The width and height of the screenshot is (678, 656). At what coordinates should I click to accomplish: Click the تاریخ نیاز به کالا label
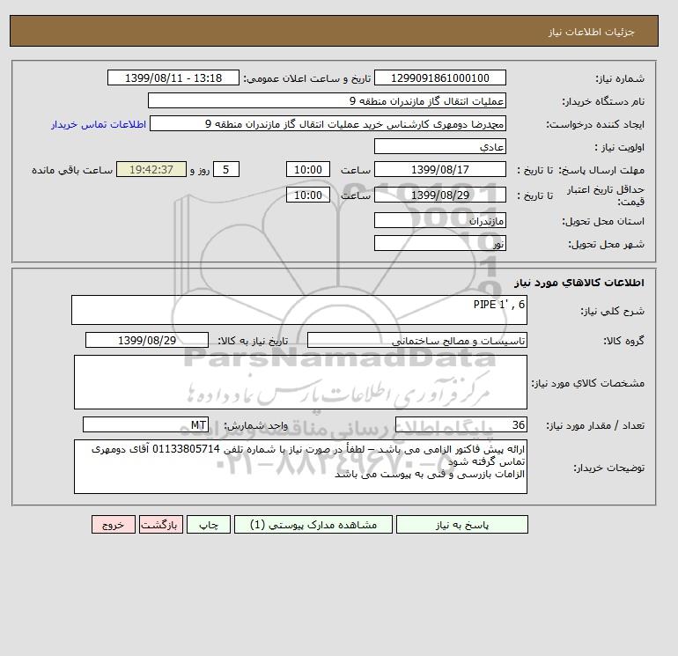[253, 341]
